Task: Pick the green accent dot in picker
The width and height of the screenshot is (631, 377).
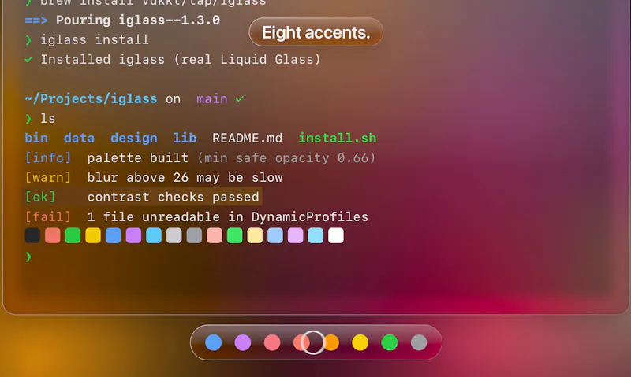Action: [x=390, y=342]
